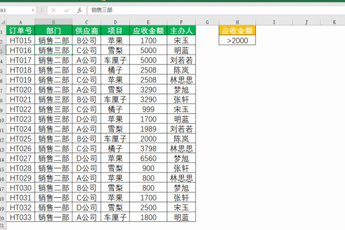Select the 张轩 cell in HT031 row
The width and height of the screenshot is (345, 230).
pos(181,198)
